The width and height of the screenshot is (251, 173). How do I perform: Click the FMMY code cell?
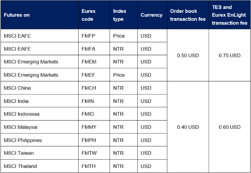(x=89, y=127)
